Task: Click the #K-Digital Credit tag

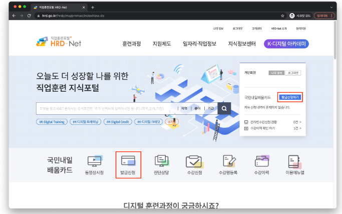Action: 118,122
